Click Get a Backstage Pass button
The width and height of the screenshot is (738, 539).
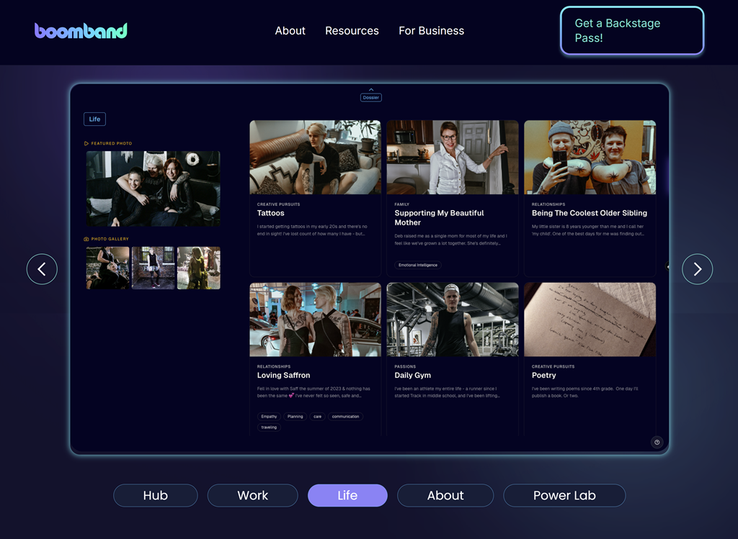pyautogui.click(x=631, y=30)
